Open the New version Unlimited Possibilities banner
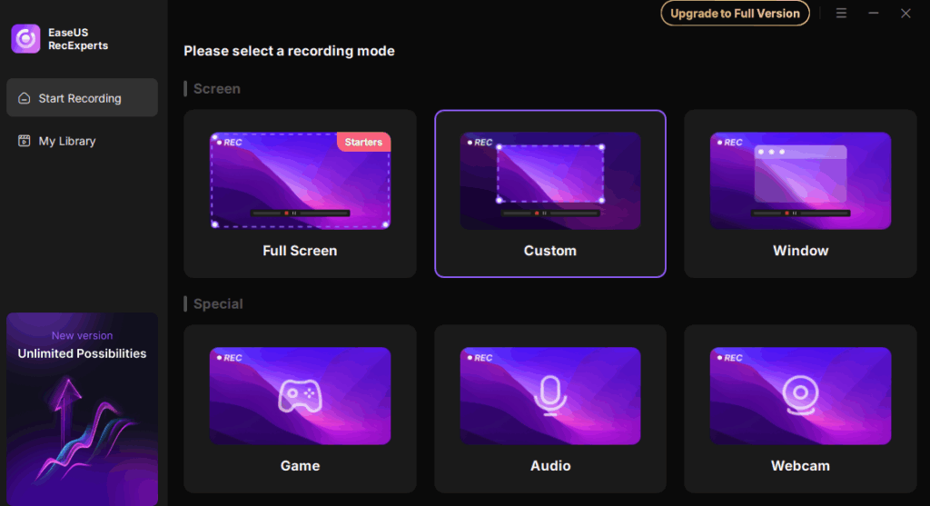930x506 pixels. click(x=82, y=410)
